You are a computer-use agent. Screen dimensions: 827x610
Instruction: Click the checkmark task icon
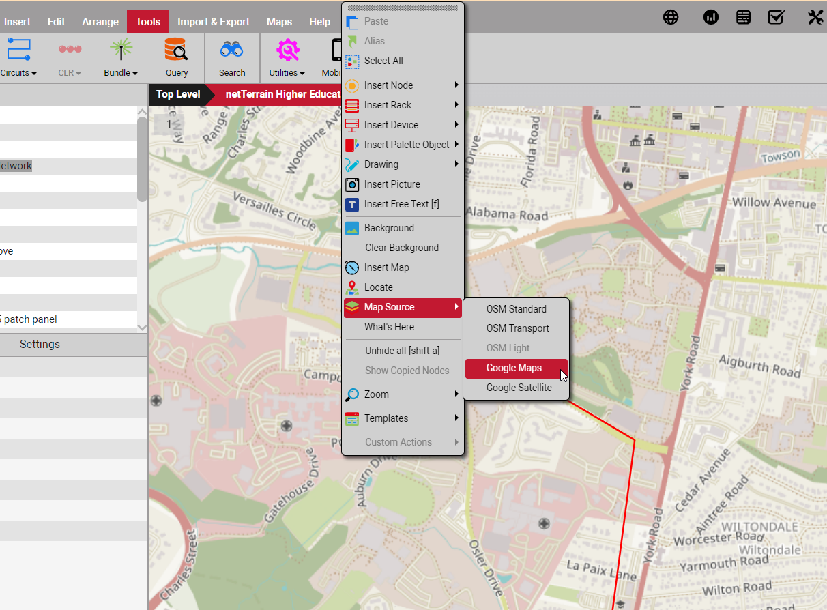776,18
